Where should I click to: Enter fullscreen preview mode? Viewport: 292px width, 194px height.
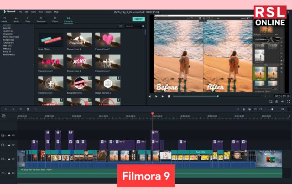click(288, 102)
